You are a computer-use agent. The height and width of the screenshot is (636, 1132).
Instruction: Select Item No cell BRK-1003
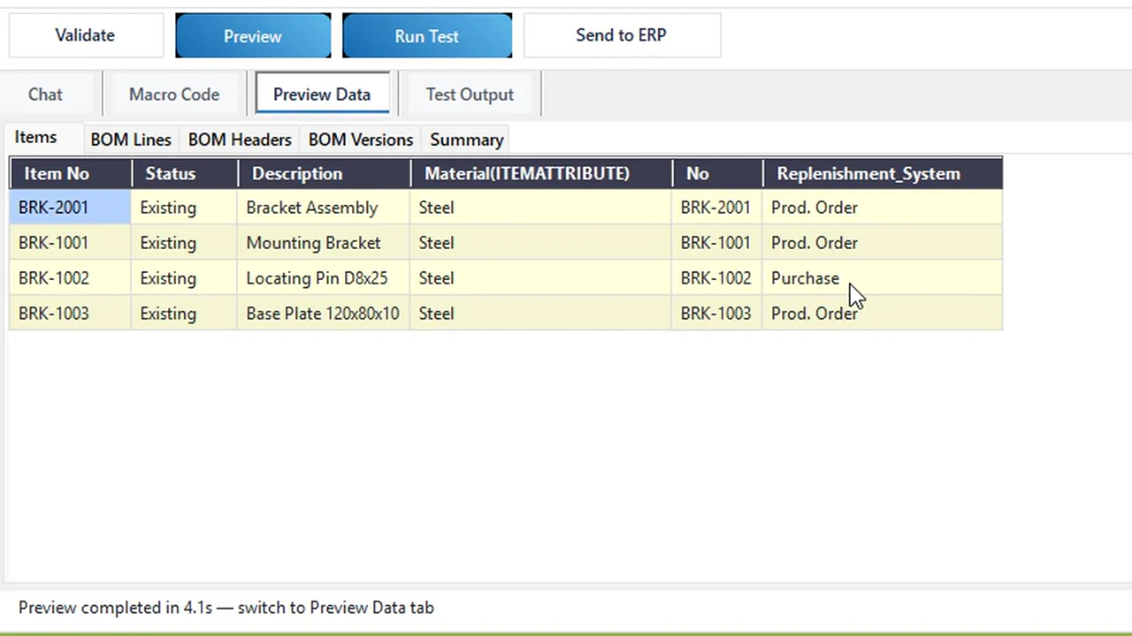tap(71, 314)
